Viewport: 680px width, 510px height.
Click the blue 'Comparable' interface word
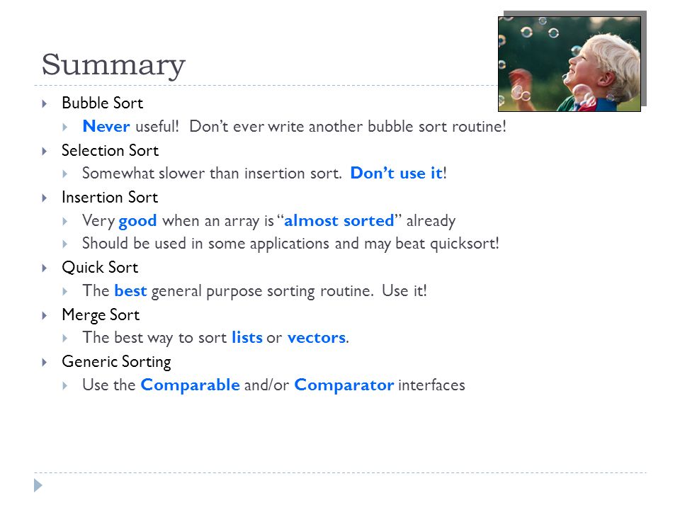coord(190,385)
